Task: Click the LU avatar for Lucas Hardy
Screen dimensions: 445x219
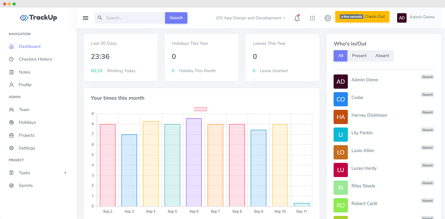Action: [341, 170]
